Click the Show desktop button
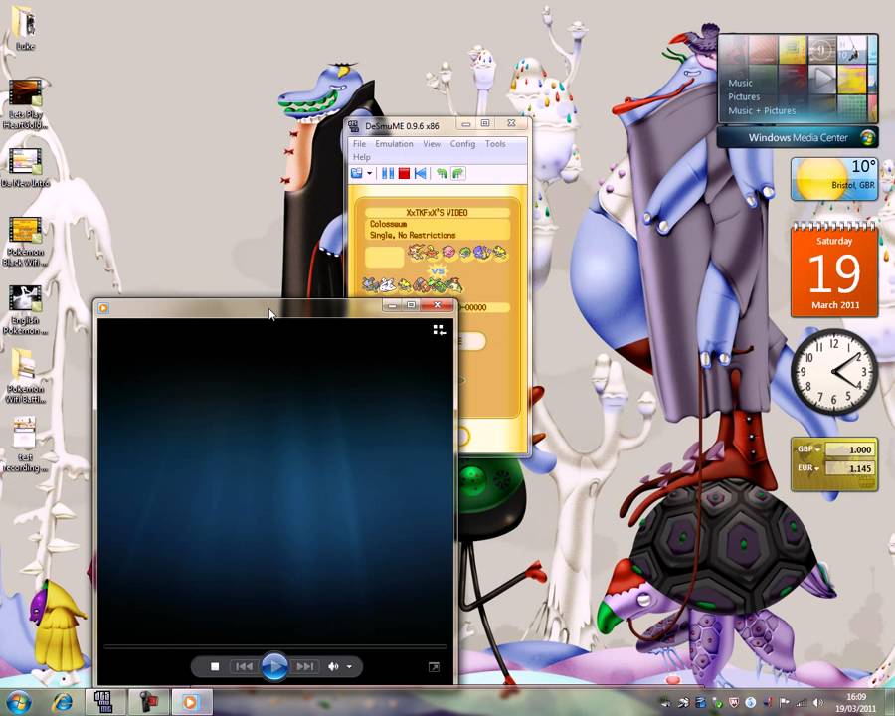Screen dimensions: 895x716 click(890, 703)
